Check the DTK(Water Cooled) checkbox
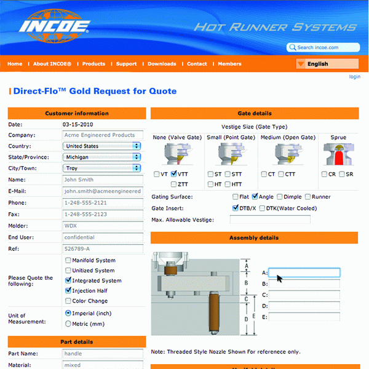The width and height of the screenshot is (369, 369). tap(262, 208)
